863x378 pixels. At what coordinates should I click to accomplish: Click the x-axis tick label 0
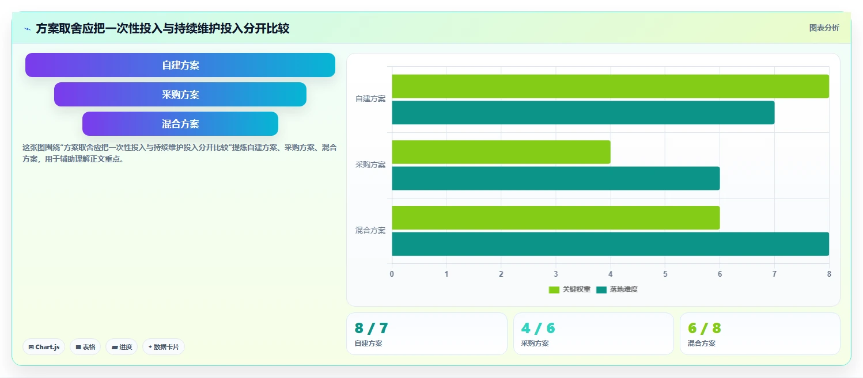[x=392, y=274]
